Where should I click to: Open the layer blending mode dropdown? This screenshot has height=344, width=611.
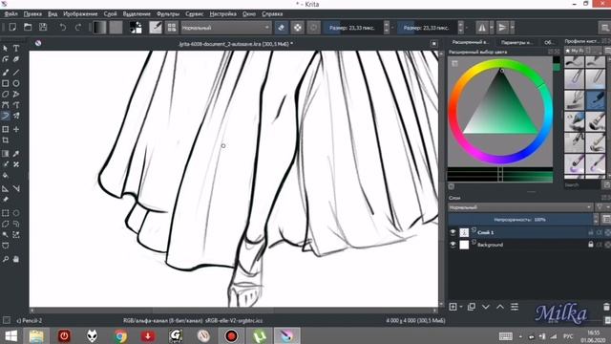coord(519,207)
